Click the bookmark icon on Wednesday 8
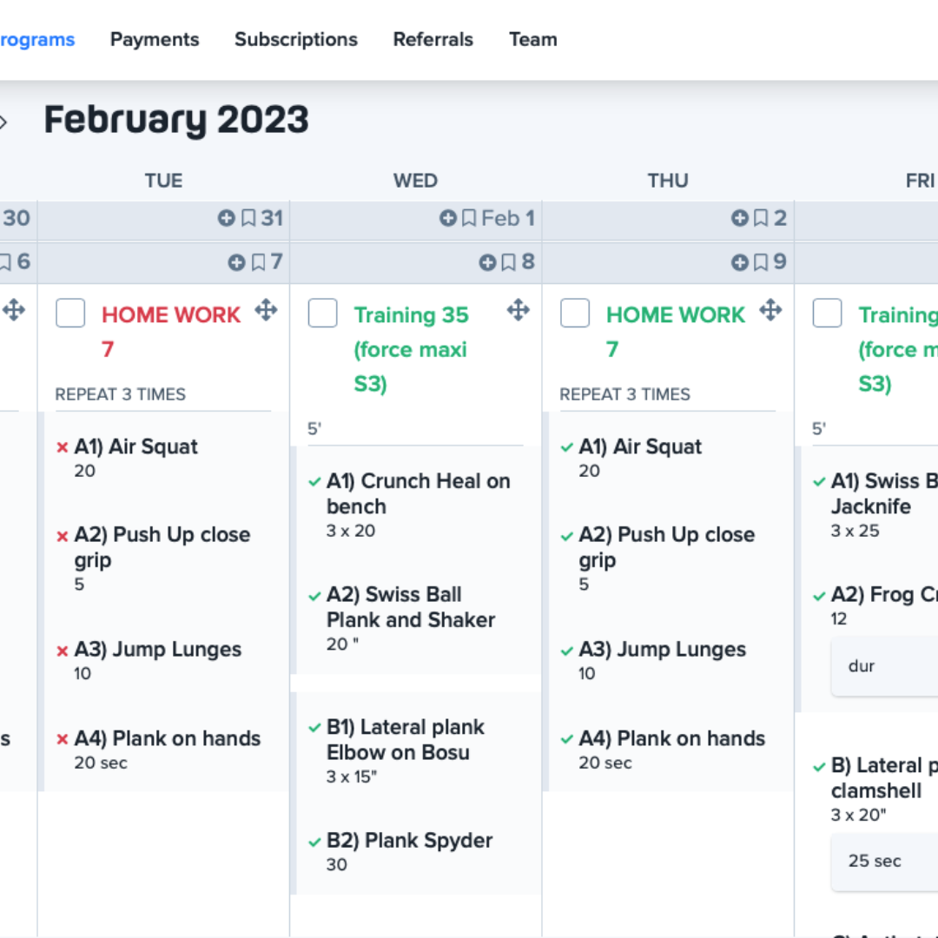 click(x=508, y=262)
